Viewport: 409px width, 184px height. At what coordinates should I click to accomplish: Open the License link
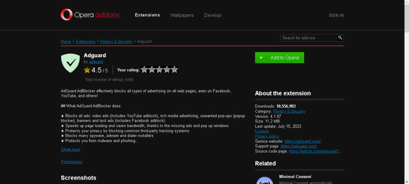[x=262, y=131]
